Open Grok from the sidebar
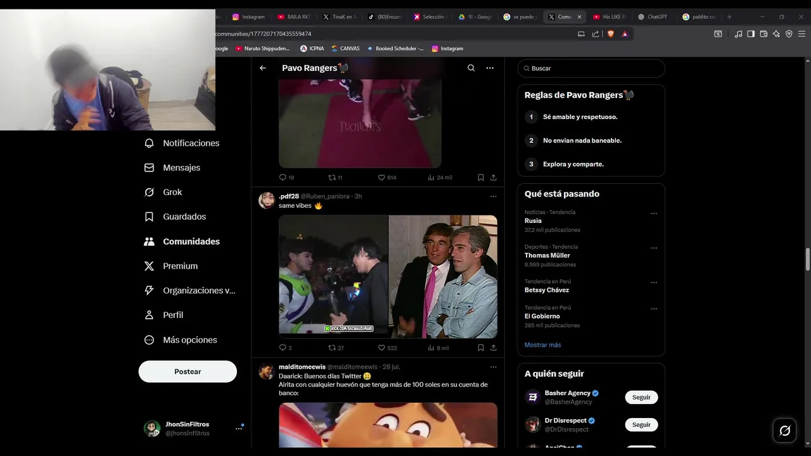The image size is (811, 456). coord(163,192)
